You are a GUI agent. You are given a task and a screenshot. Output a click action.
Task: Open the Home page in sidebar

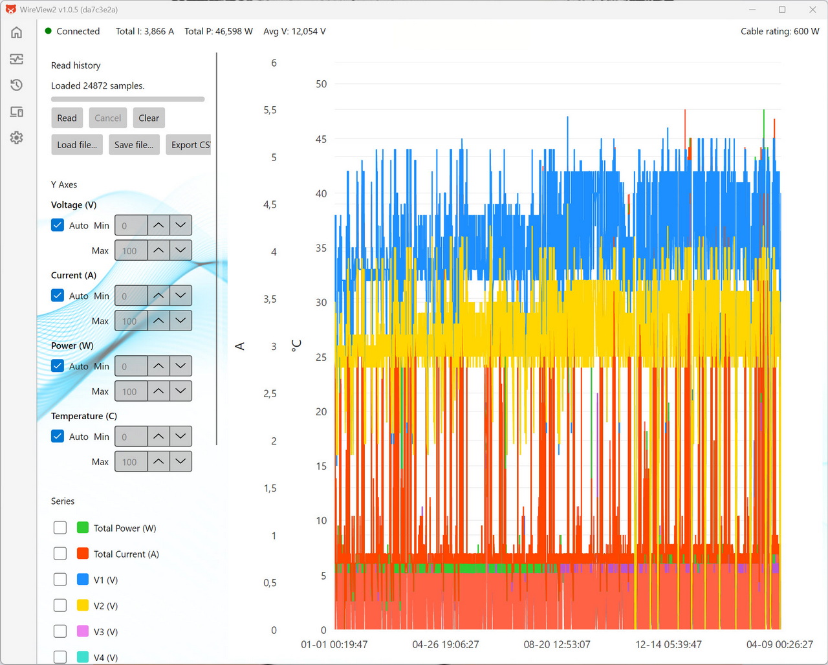tap(17, 32)
